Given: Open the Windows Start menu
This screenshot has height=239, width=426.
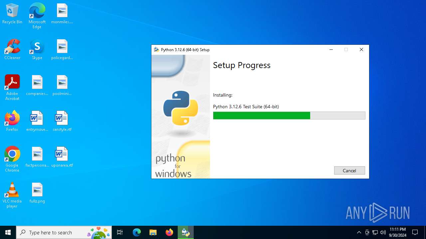Looking at the screenshot, I should point(8,232).
